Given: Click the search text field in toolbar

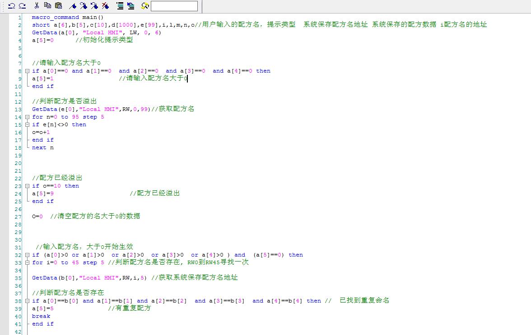Looking at the screenshot, I should pyautogui.click(x=174, y=6).
